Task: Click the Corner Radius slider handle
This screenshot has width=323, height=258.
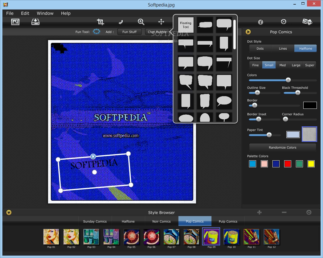Action: [x=285, y=119]
